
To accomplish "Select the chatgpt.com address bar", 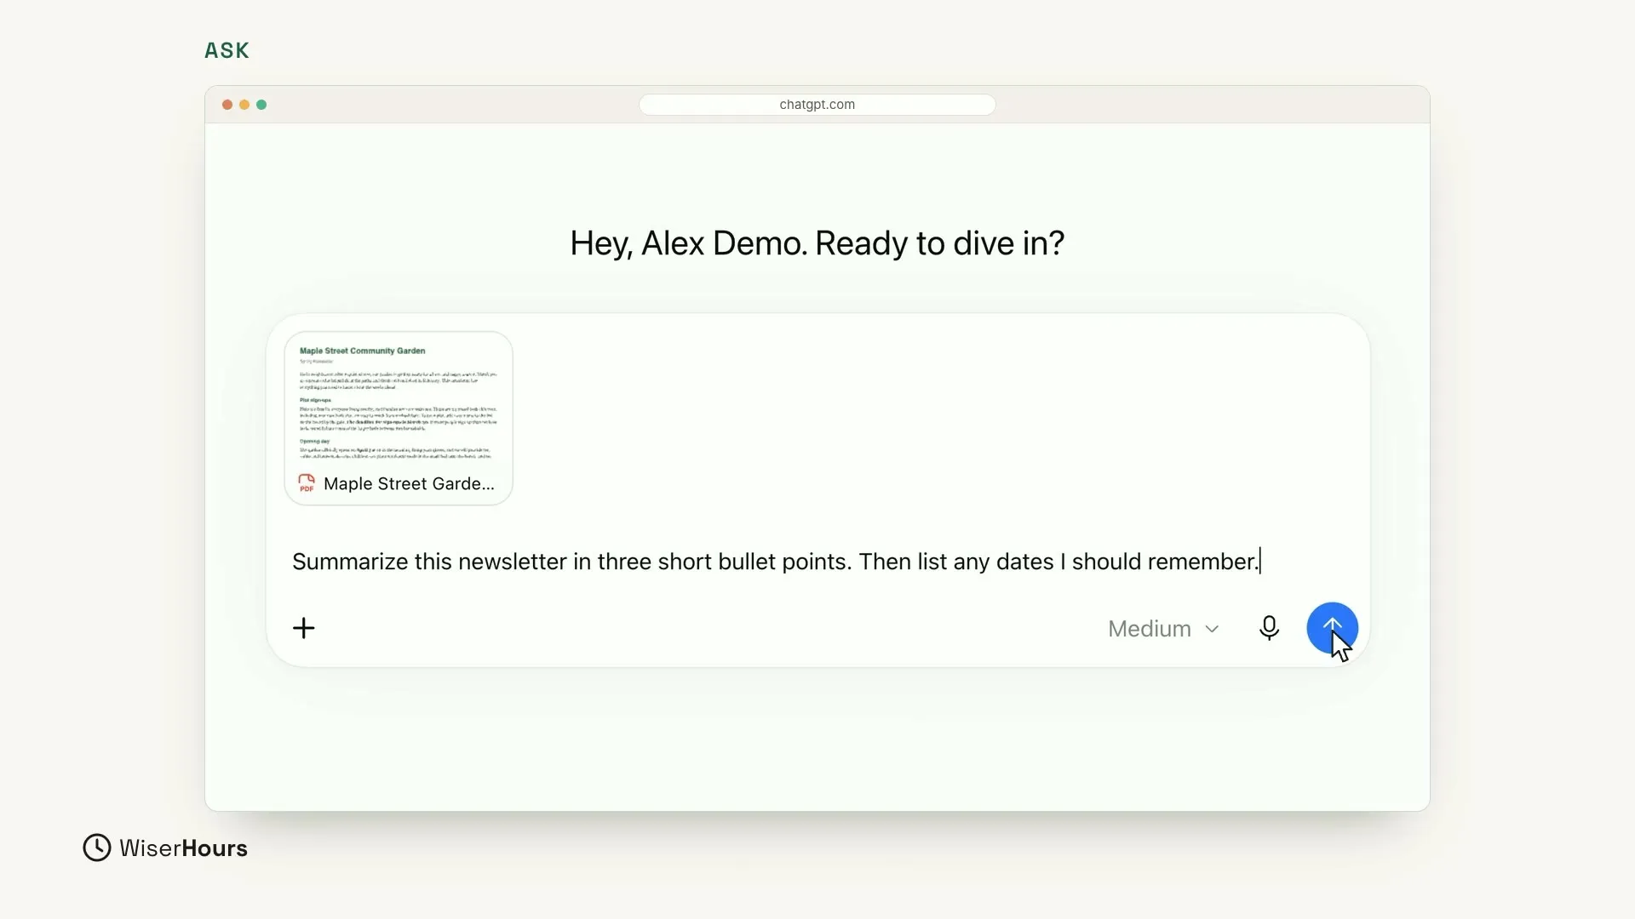I will click(817, 105).
